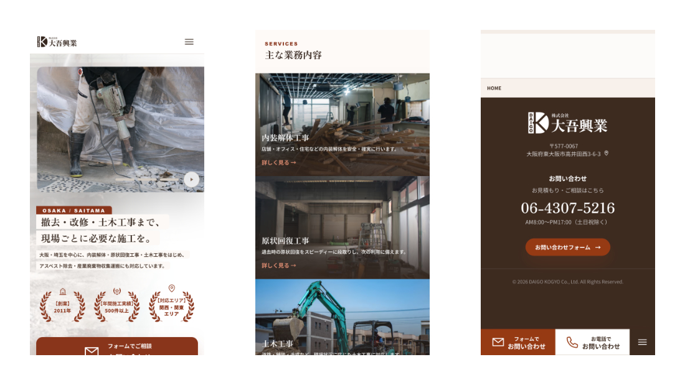This screenshot has width=685, height=385.
Task: Click the OSAKA / SAITAMA label
Action: coord(74,210)
